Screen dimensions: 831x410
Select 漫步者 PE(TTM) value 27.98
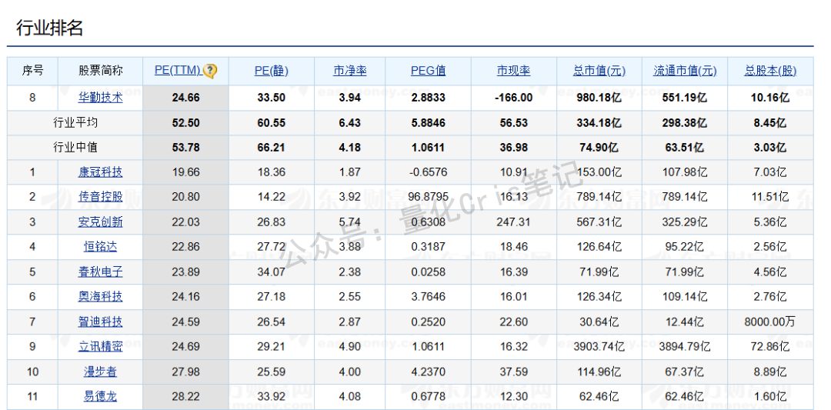pos(185,372)
